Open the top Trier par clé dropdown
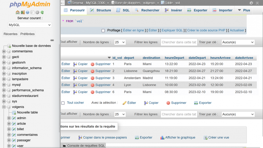263x148 pixels. coord(238,42)
